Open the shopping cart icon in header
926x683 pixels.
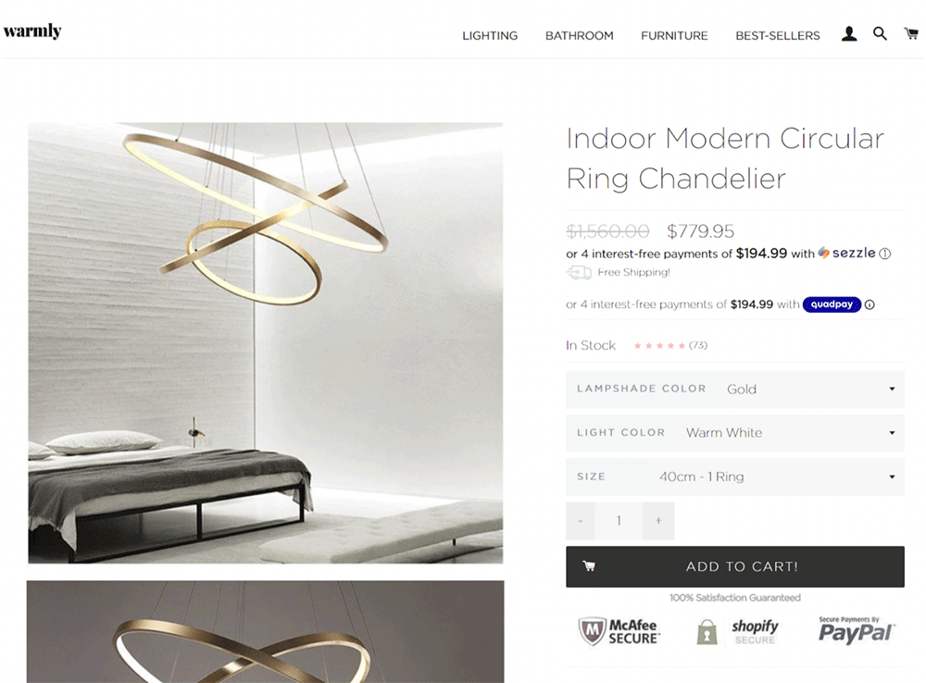tap(911, 33)
